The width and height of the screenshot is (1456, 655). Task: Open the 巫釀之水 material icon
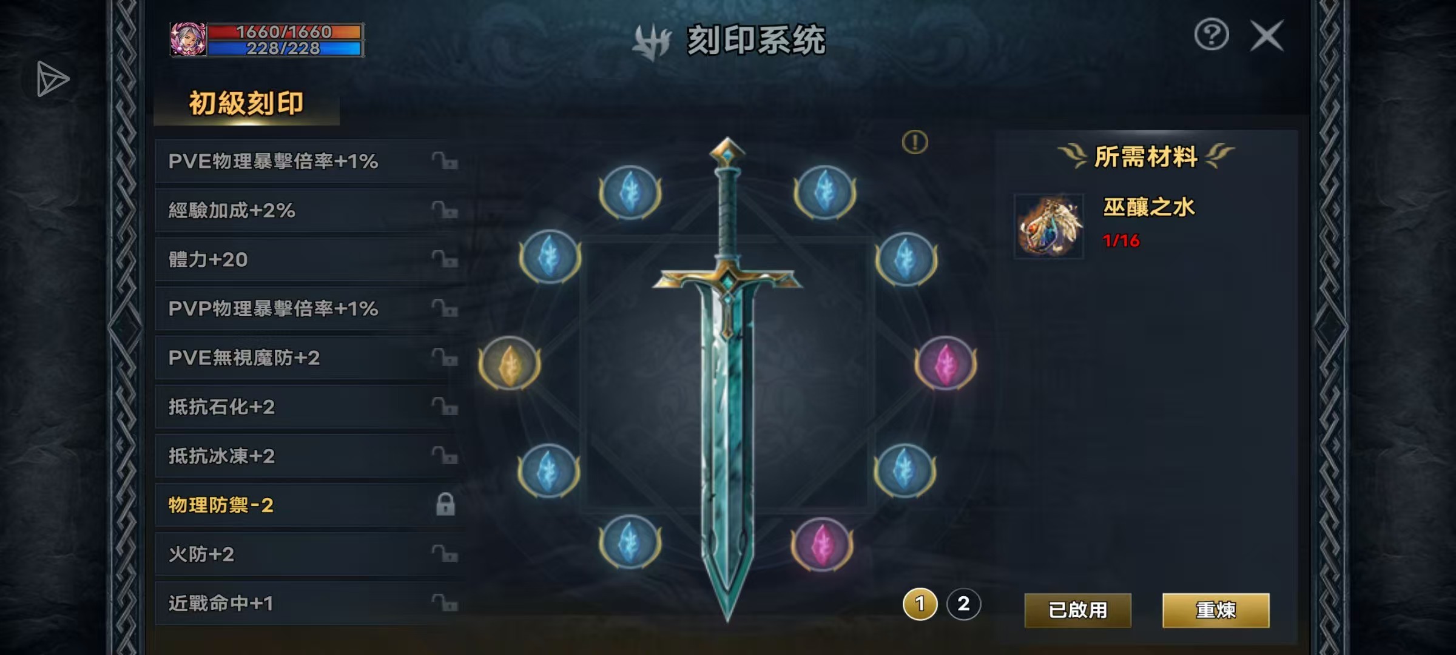click(1049, 226)
